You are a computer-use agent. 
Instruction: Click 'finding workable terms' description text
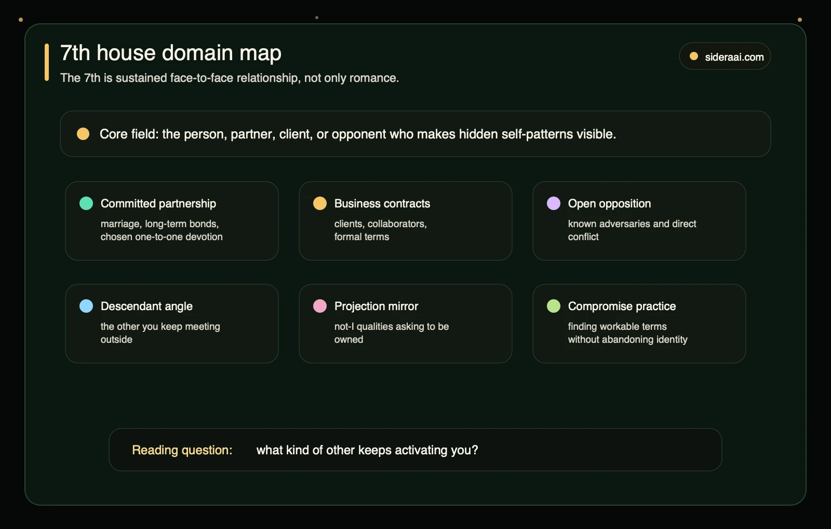(x=628, y=333)
